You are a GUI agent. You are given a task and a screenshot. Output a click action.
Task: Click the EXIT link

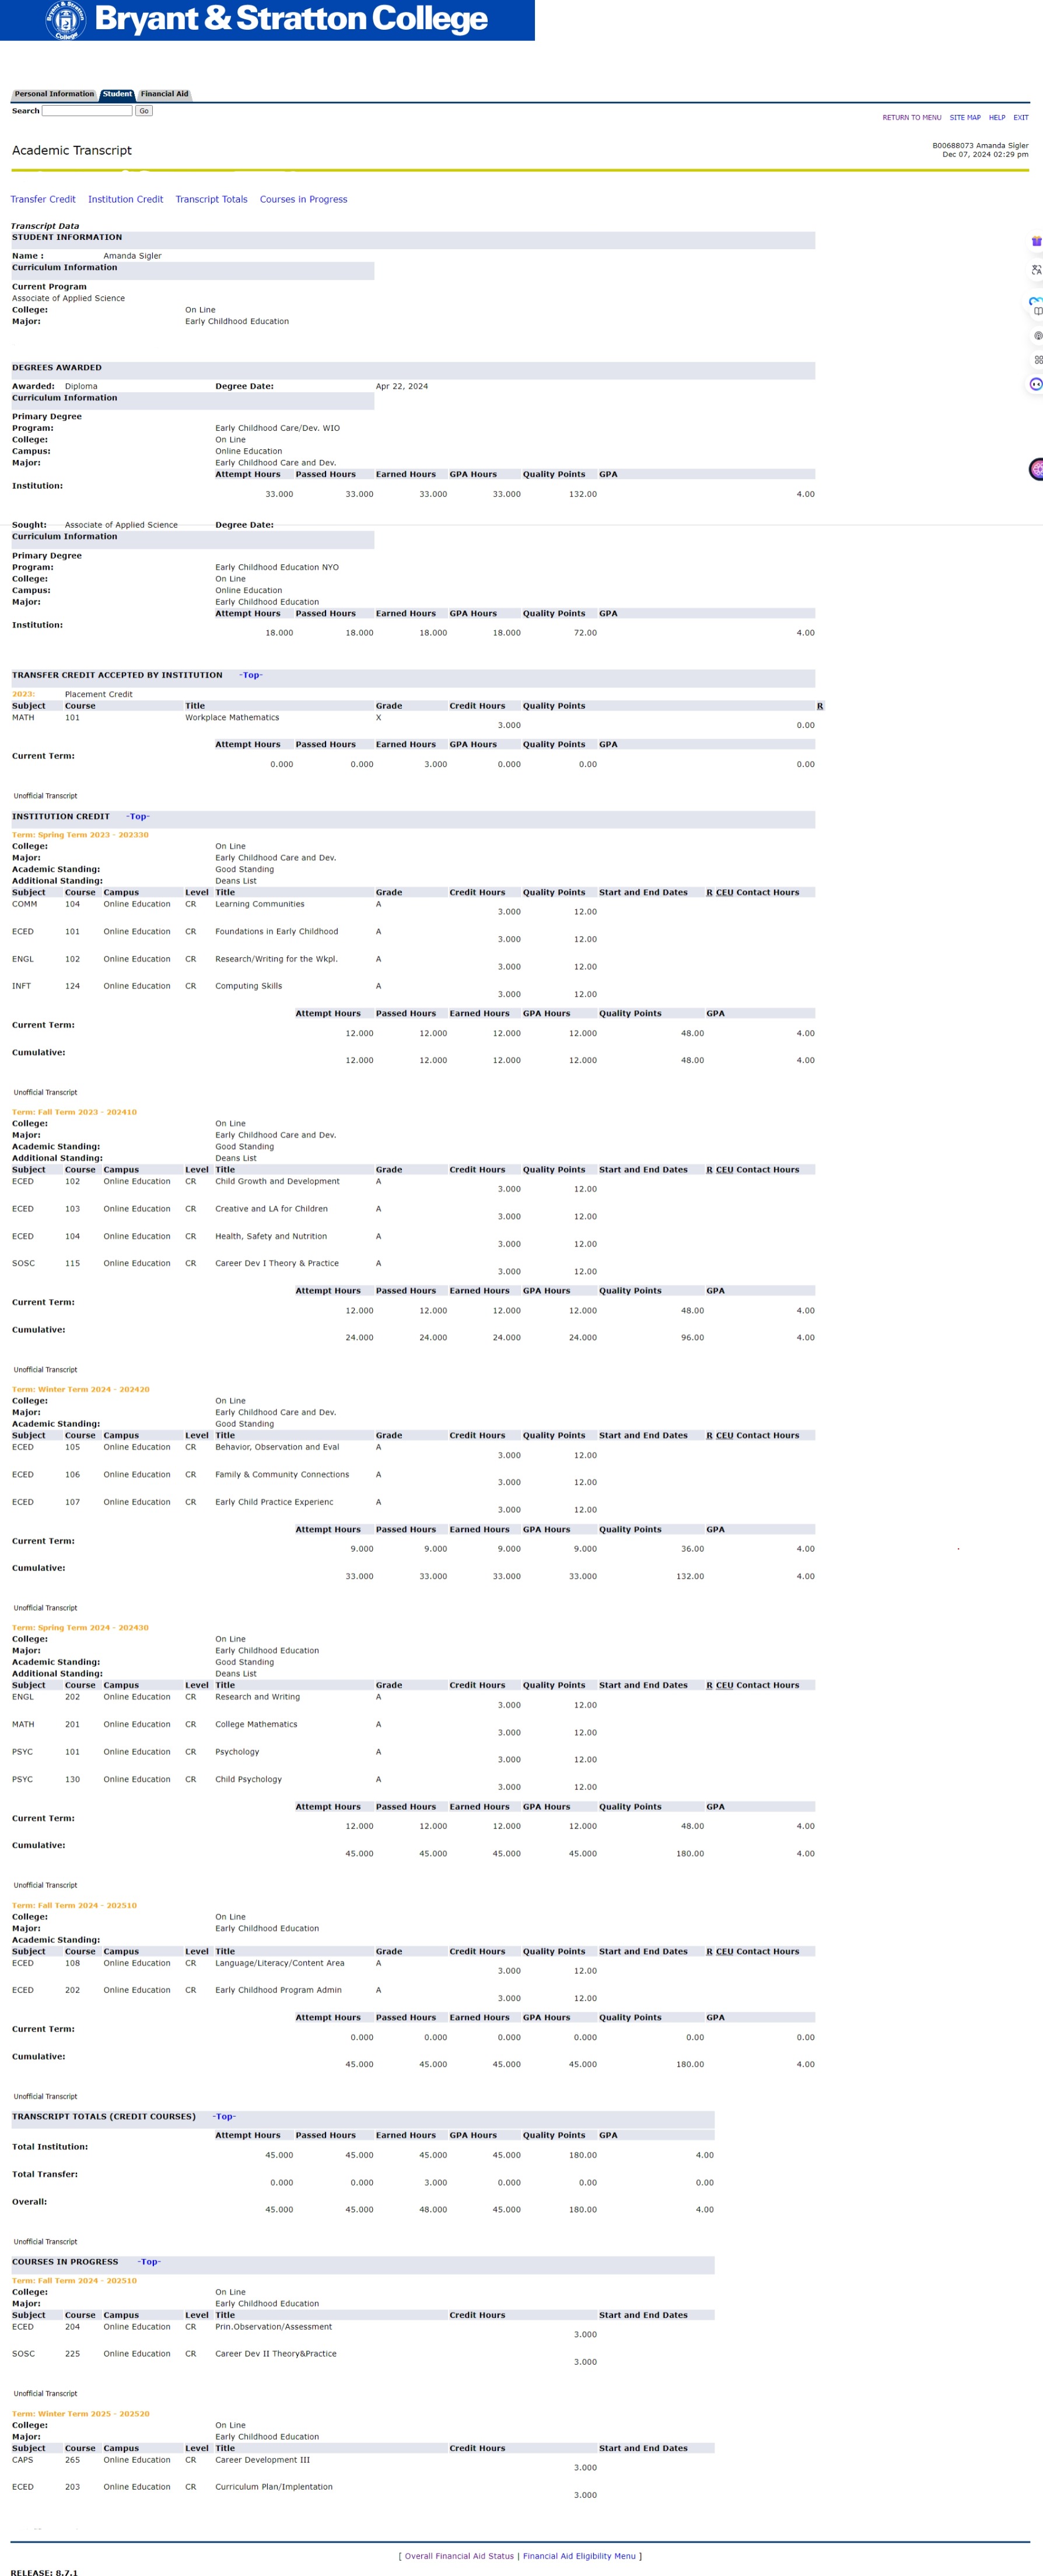click(x=1020, y=118)
